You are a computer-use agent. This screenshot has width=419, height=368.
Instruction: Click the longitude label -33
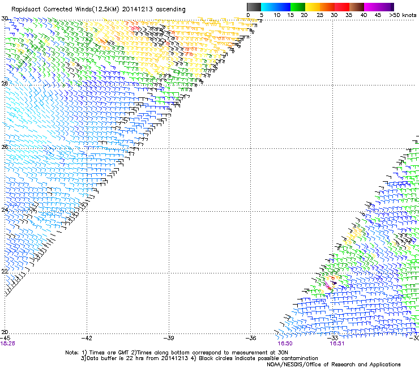tap(333, 338)
